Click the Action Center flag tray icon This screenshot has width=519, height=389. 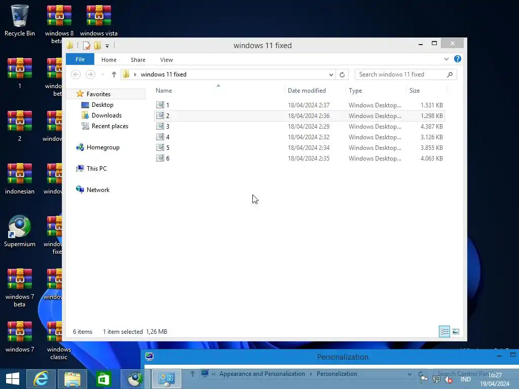(x=424, y=379)
